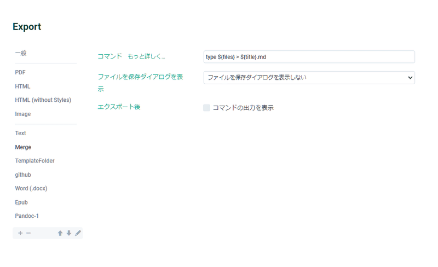Select the PDF export option
This screenshot has height=267, width=438.
pos(20,72)
